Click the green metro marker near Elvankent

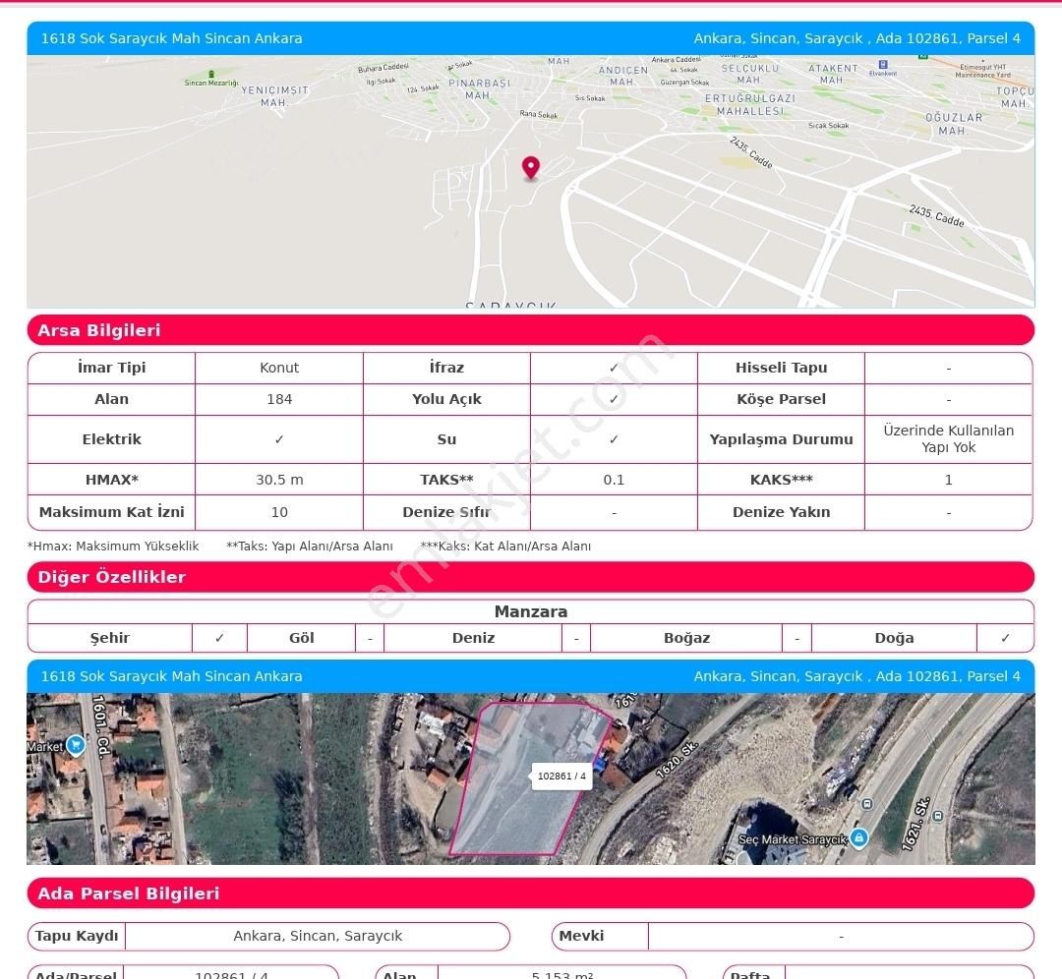[x=922, y=57]
